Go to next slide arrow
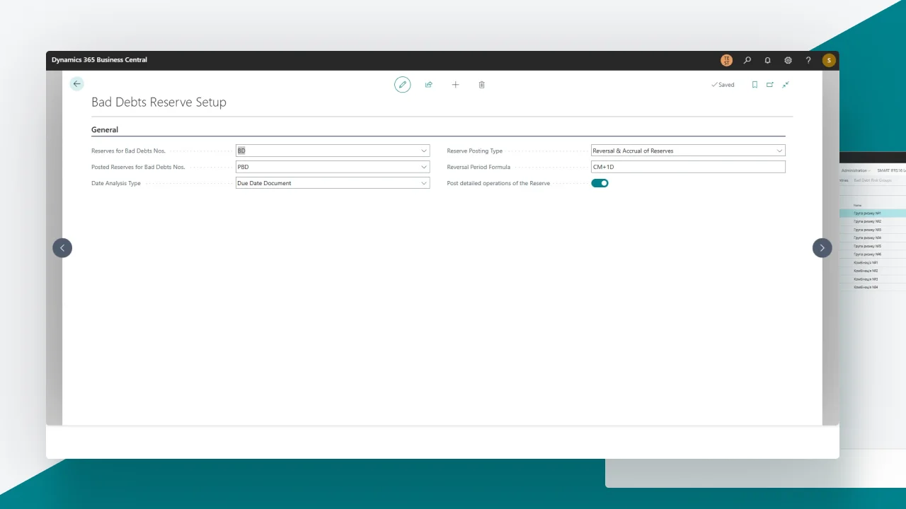The image size is (906, 509). tap(822, 247)
